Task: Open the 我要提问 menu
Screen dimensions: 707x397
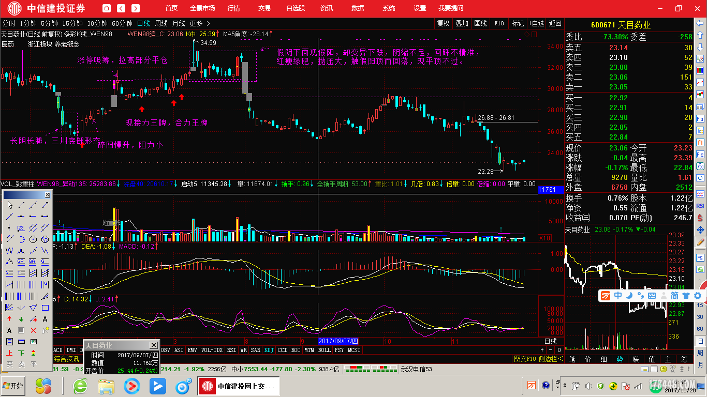Action: [451, 8]
